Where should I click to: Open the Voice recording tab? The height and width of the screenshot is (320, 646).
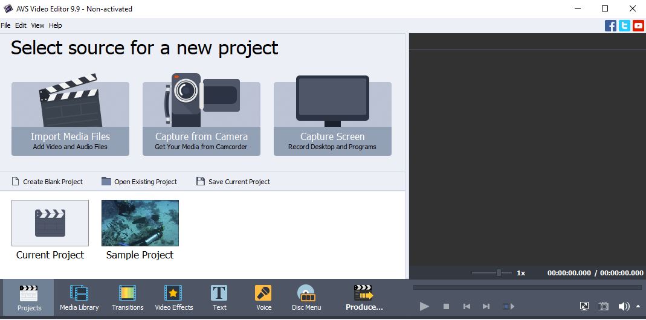(x=263, y=298)
